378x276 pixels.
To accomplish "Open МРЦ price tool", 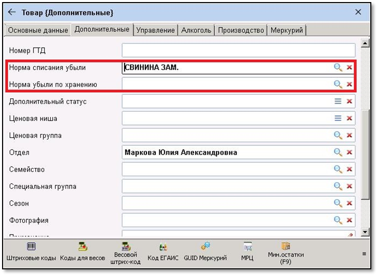I will 247,252.
